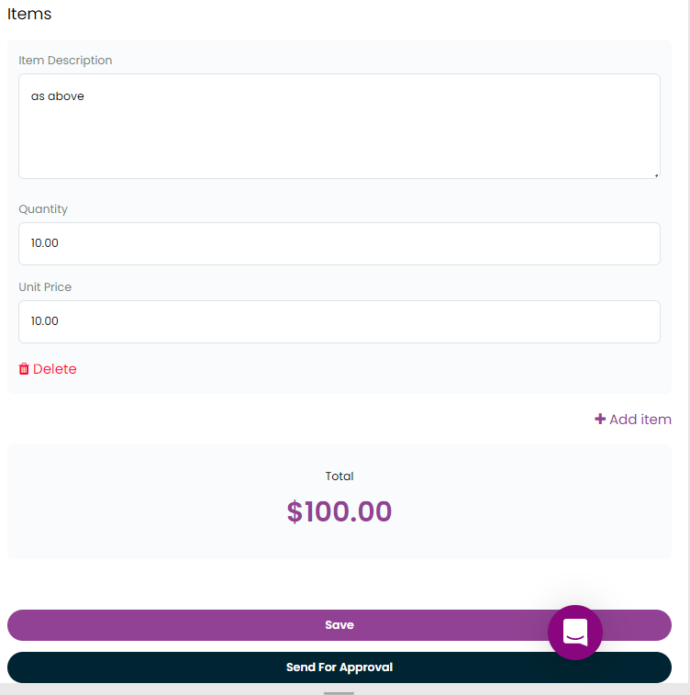Click the Delete link text
690x695 pixels.
pos(55,369)
